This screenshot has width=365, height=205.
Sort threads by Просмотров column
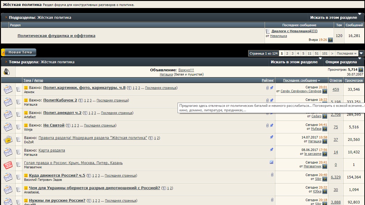[354, 80]
